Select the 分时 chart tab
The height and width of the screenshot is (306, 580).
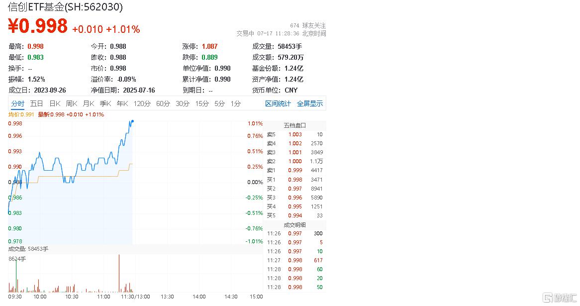pos(17,103)
